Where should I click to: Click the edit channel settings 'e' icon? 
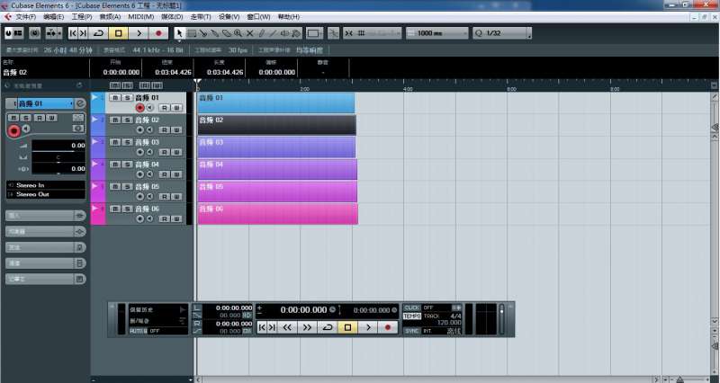[80, 103]
